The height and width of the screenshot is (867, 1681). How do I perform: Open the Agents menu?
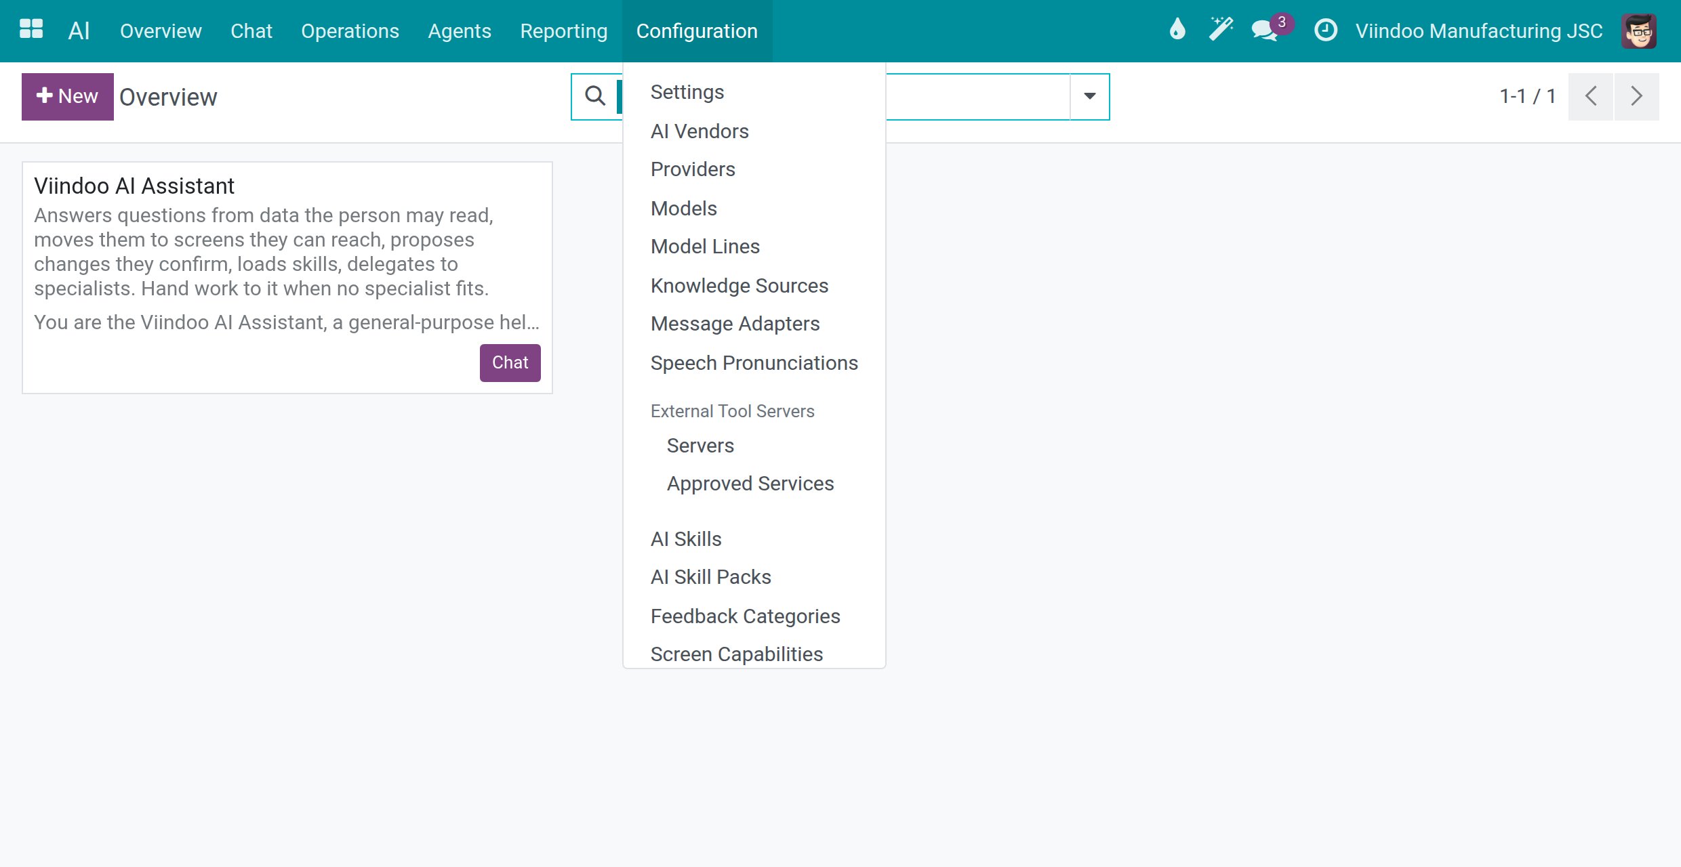point(459,30)
